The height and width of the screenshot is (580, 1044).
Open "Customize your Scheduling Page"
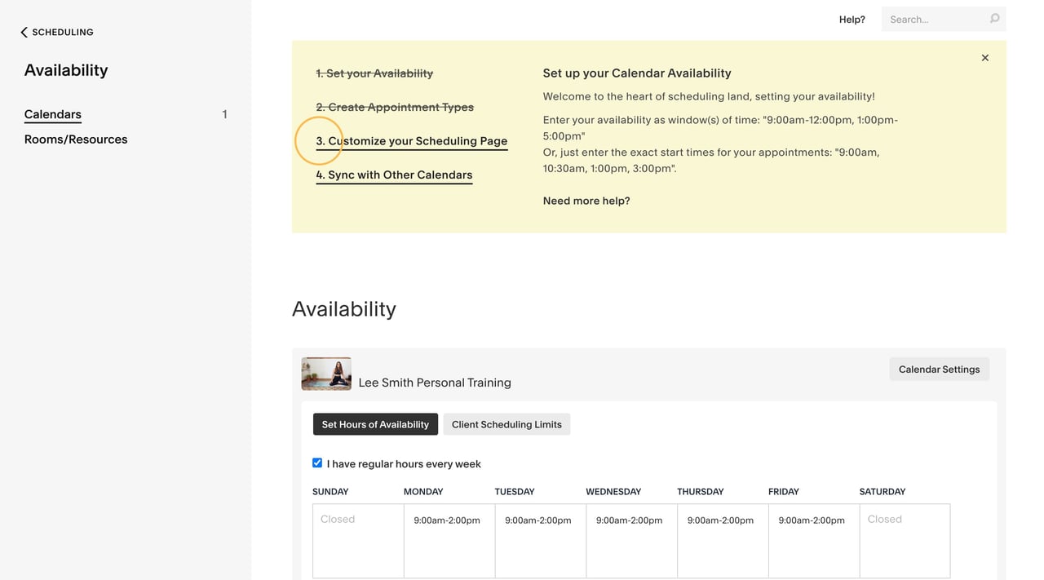412,140
